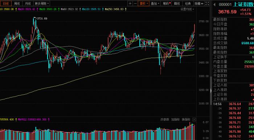Collapse the right quote panel handle
The width and height of the screenshot is (254, 140).
click(x=211, y=91)
